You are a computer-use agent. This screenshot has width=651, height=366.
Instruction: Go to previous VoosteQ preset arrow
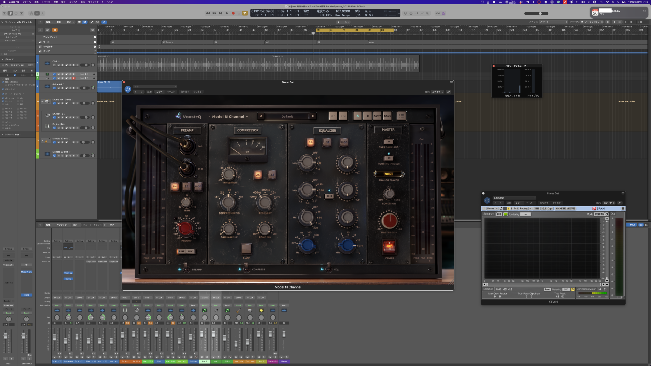tap(261, 116)
